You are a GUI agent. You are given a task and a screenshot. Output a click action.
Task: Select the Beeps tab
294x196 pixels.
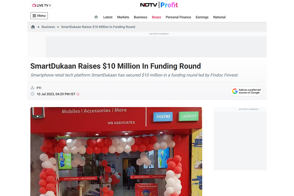156,17
